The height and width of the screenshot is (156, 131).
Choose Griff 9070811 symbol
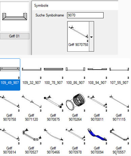(x=97, y=108)
